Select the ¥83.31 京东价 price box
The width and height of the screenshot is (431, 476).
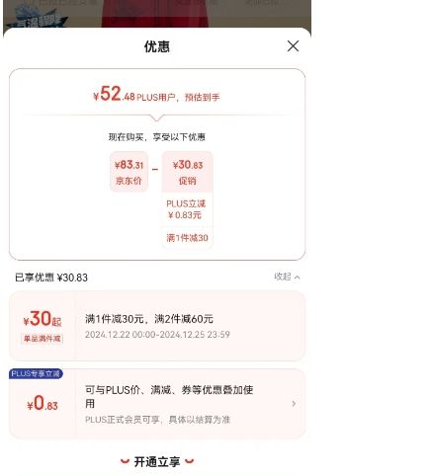click(129, 172)
